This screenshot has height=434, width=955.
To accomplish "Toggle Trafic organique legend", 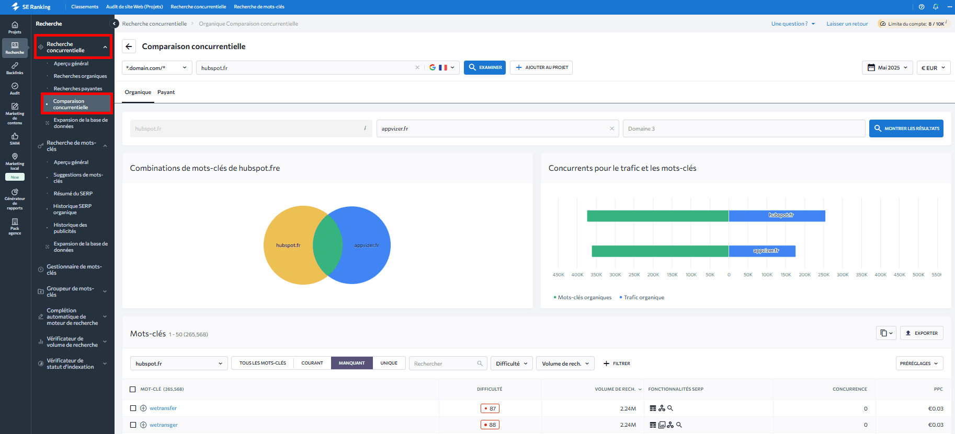I will (x=642, y=298).
